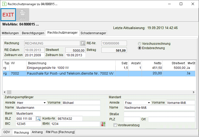Enable the Vorsteuerabzug checkbox
The image size is (199, 137).
click(x=115, y=125)
